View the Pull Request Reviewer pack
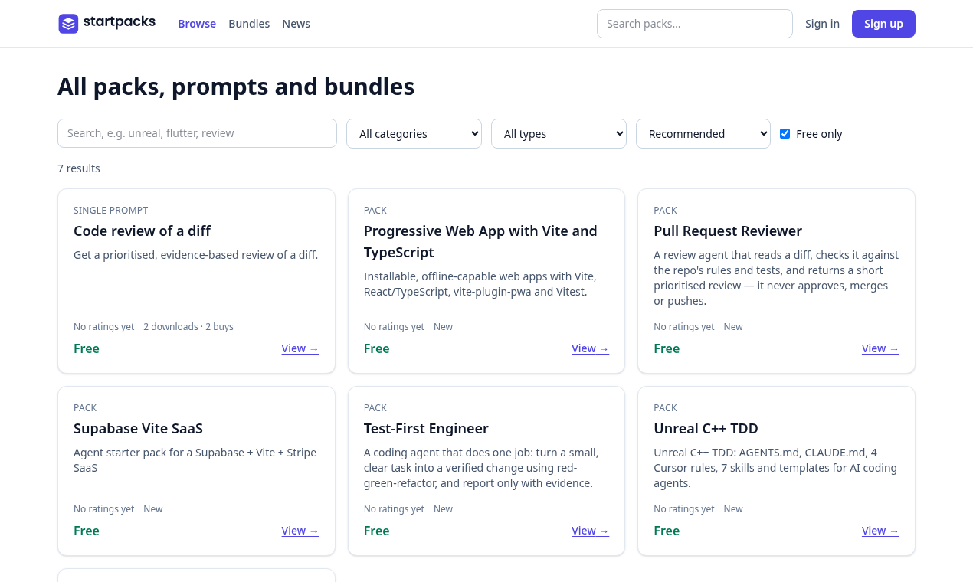Screen dimensions: 973x582 tap(880, 348)
